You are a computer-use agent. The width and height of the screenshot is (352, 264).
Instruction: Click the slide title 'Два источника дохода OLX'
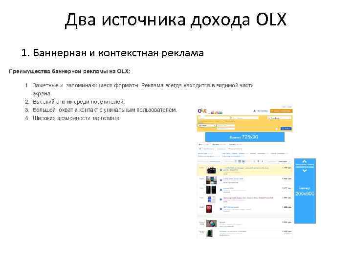tap(176, 20)
